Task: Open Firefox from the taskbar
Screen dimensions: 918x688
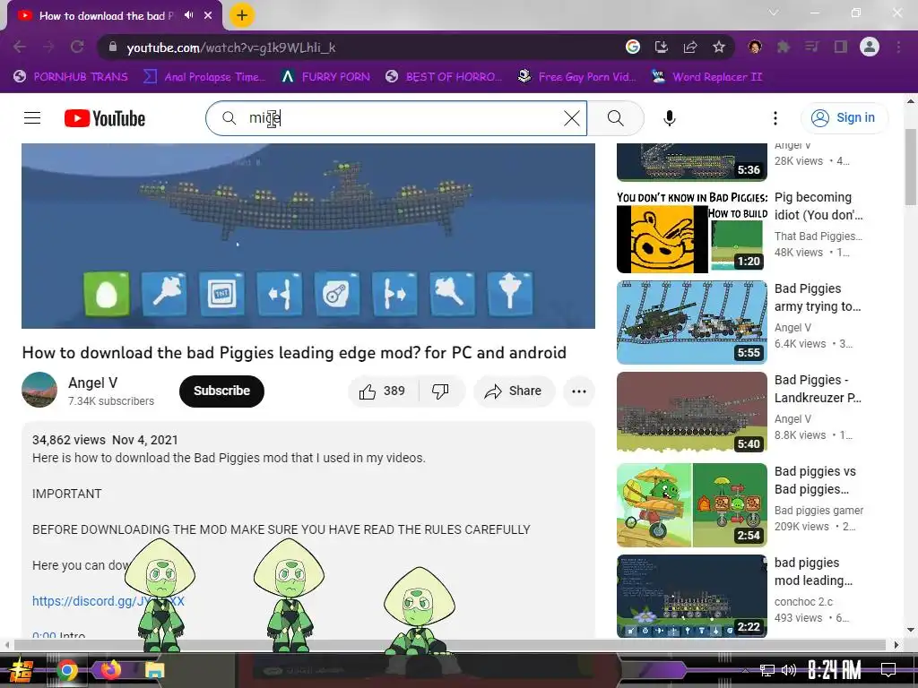Action: (x=110, y=670)
